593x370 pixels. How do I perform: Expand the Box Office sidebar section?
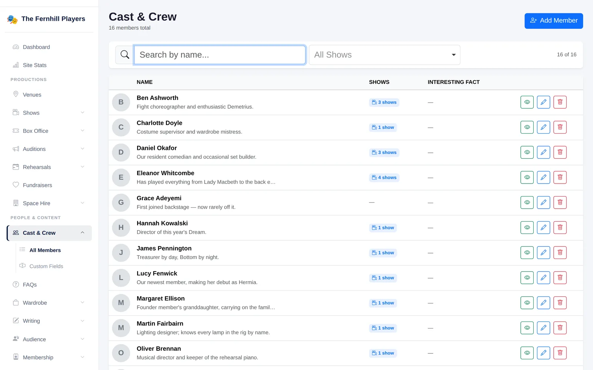pos(49,131)
